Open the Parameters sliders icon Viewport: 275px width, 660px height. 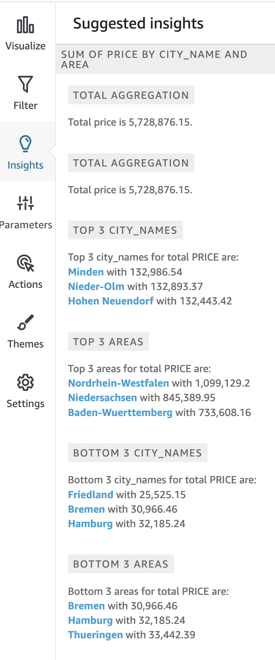point(25,204)
